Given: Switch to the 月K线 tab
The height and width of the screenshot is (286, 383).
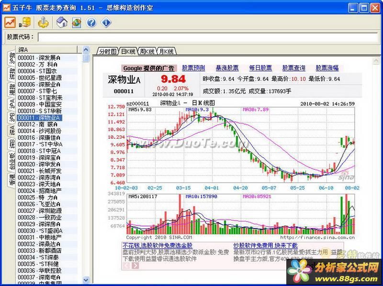Looking at the screenshot, I should point(166,51).
